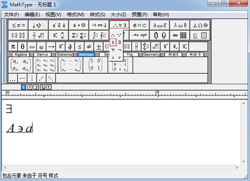Viewport: 250px width, 181px height.
Task: Open the summation templates palette
Action: 79,35
